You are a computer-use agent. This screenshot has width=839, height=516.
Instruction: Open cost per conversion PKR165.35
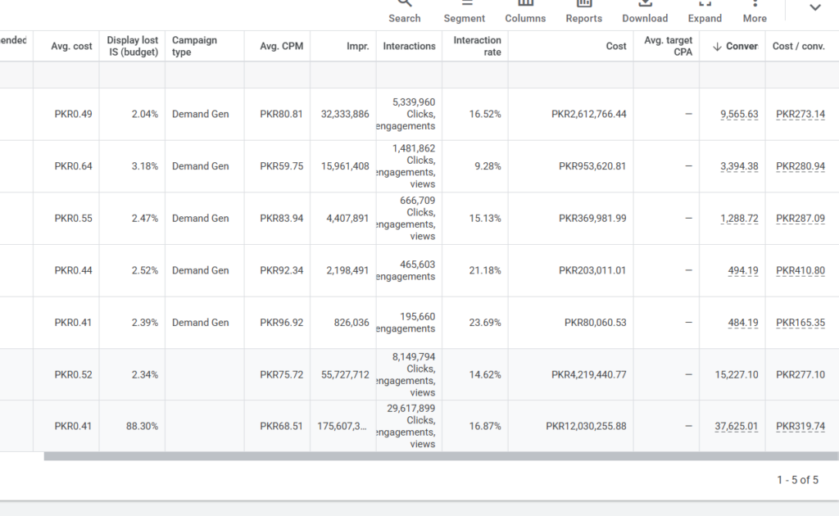(x=800, y=323)
